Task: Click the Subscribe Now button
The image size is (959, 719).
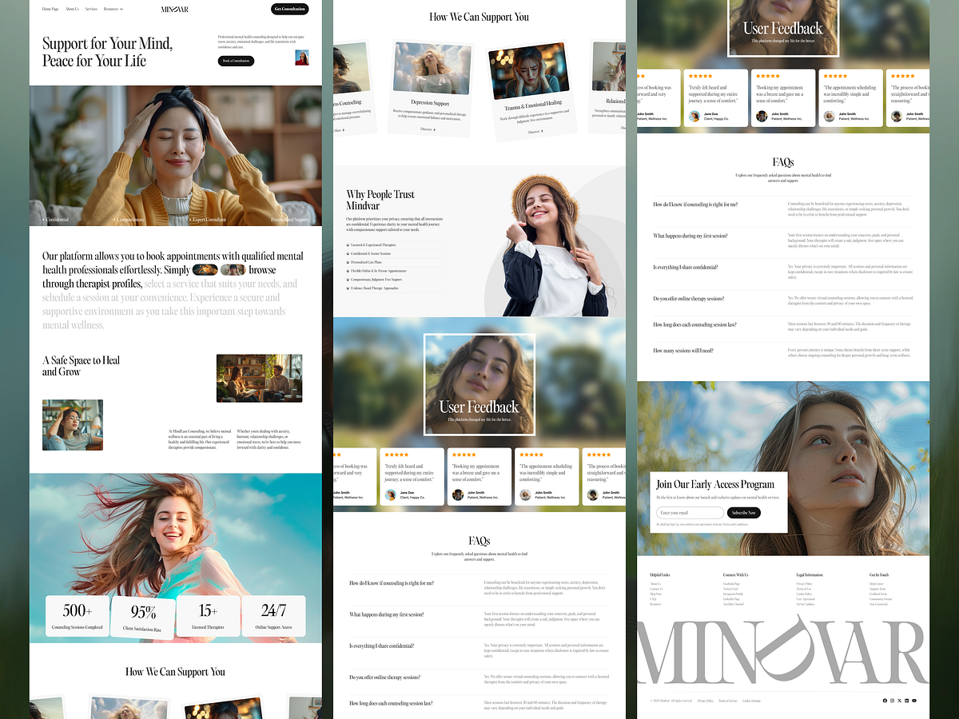Action: click(743, 512)
